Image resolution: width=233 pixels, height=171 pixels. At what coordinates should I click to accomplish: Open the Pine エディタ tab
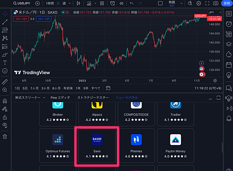click(x=60, y=98)
